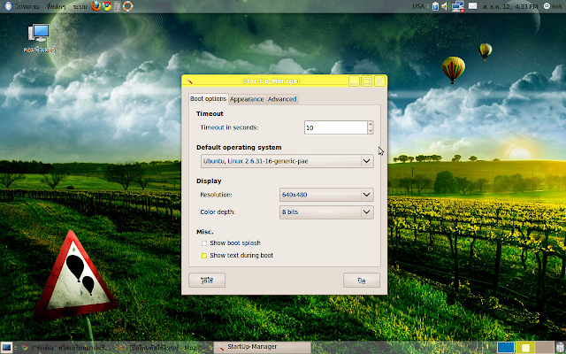
Task: Open the Applications menu (โปรแกรม)
Action: [27, 6]
